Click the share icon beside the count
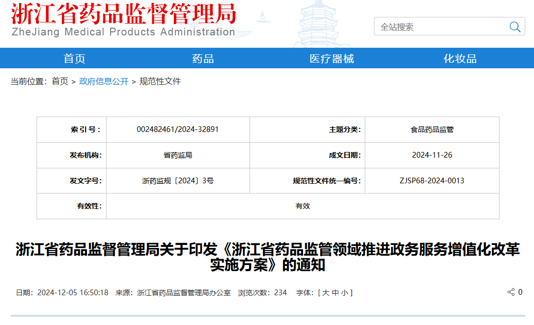Viewport: 534px width, 325px height. [x=511, y=292]
